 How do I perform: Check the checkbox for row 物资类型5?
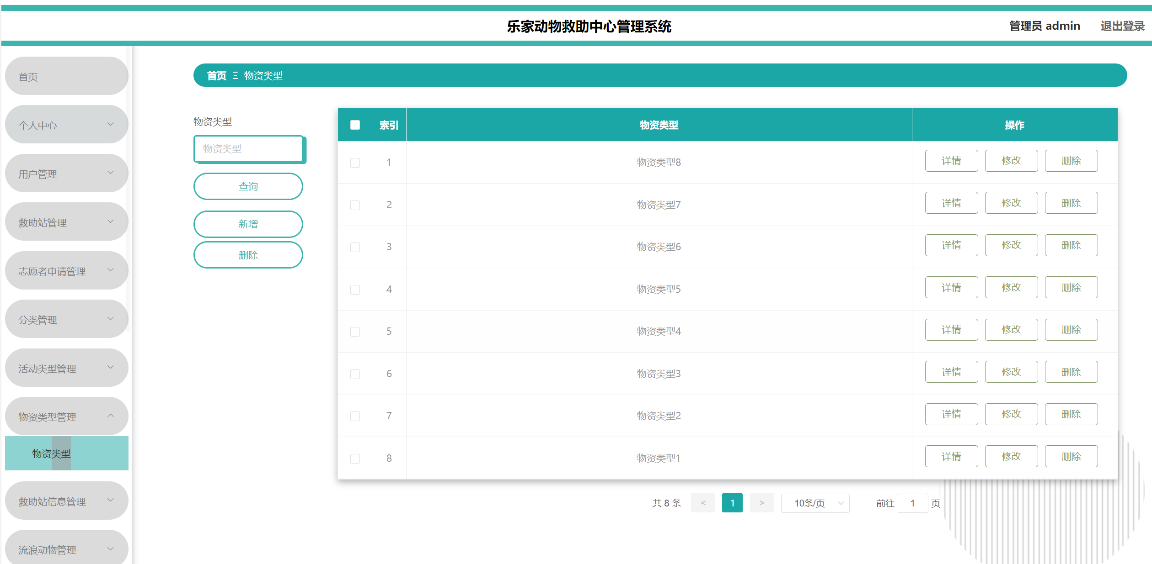(355, 290)
